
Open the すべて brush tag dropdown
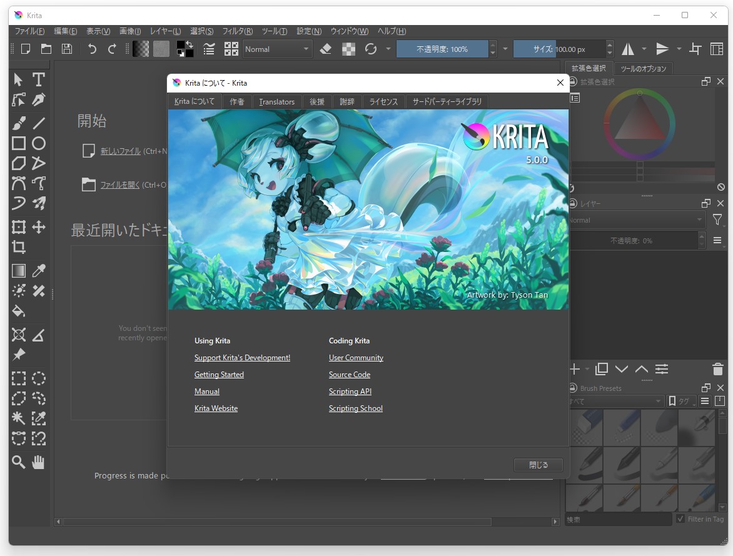(x=616, y=401)
